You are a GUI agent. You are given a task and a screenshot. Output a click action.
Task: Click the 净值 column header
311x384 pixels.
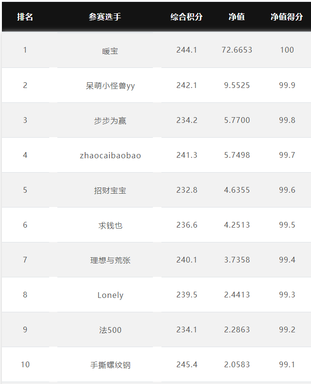[x=236, y=17]
